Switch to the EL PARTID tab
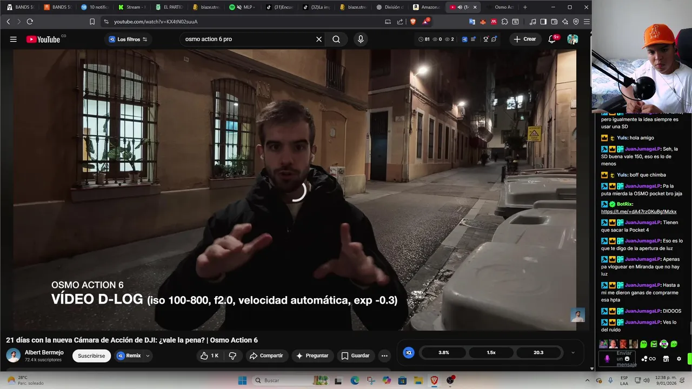692x389 pixels. (168, 7)
